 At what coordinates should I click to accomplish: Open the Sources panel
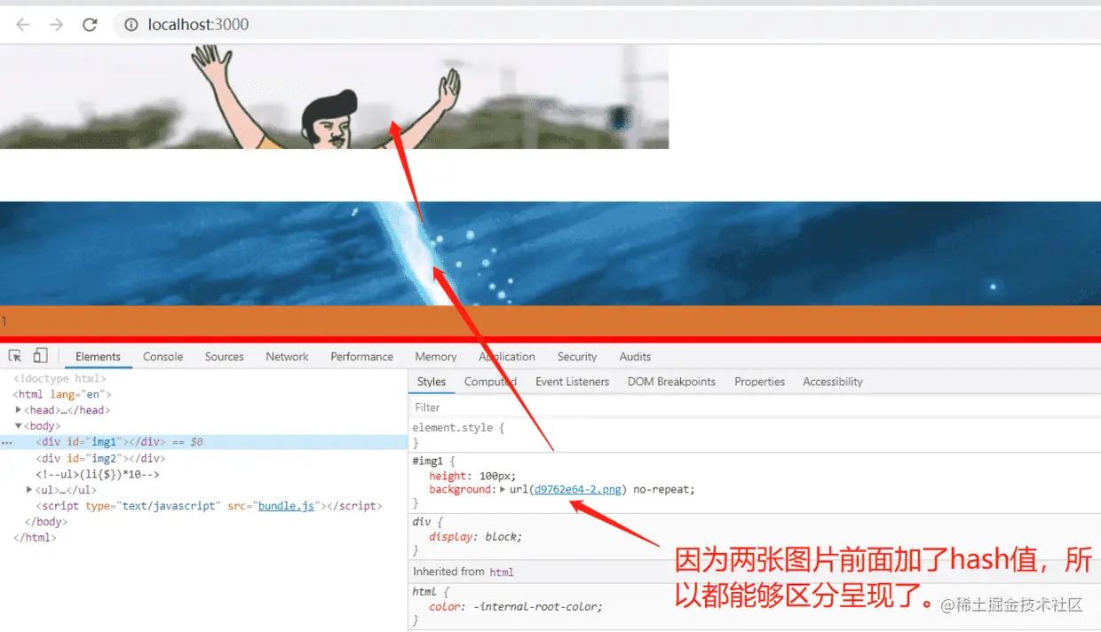(x=224, y=357)
